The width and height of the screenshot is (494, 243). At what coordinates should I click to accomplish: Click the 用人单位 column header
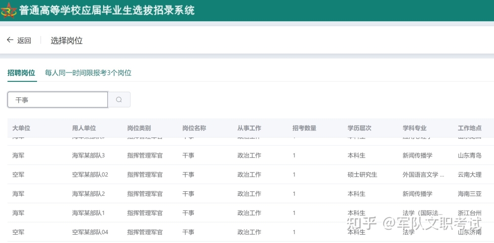(84, 128)
